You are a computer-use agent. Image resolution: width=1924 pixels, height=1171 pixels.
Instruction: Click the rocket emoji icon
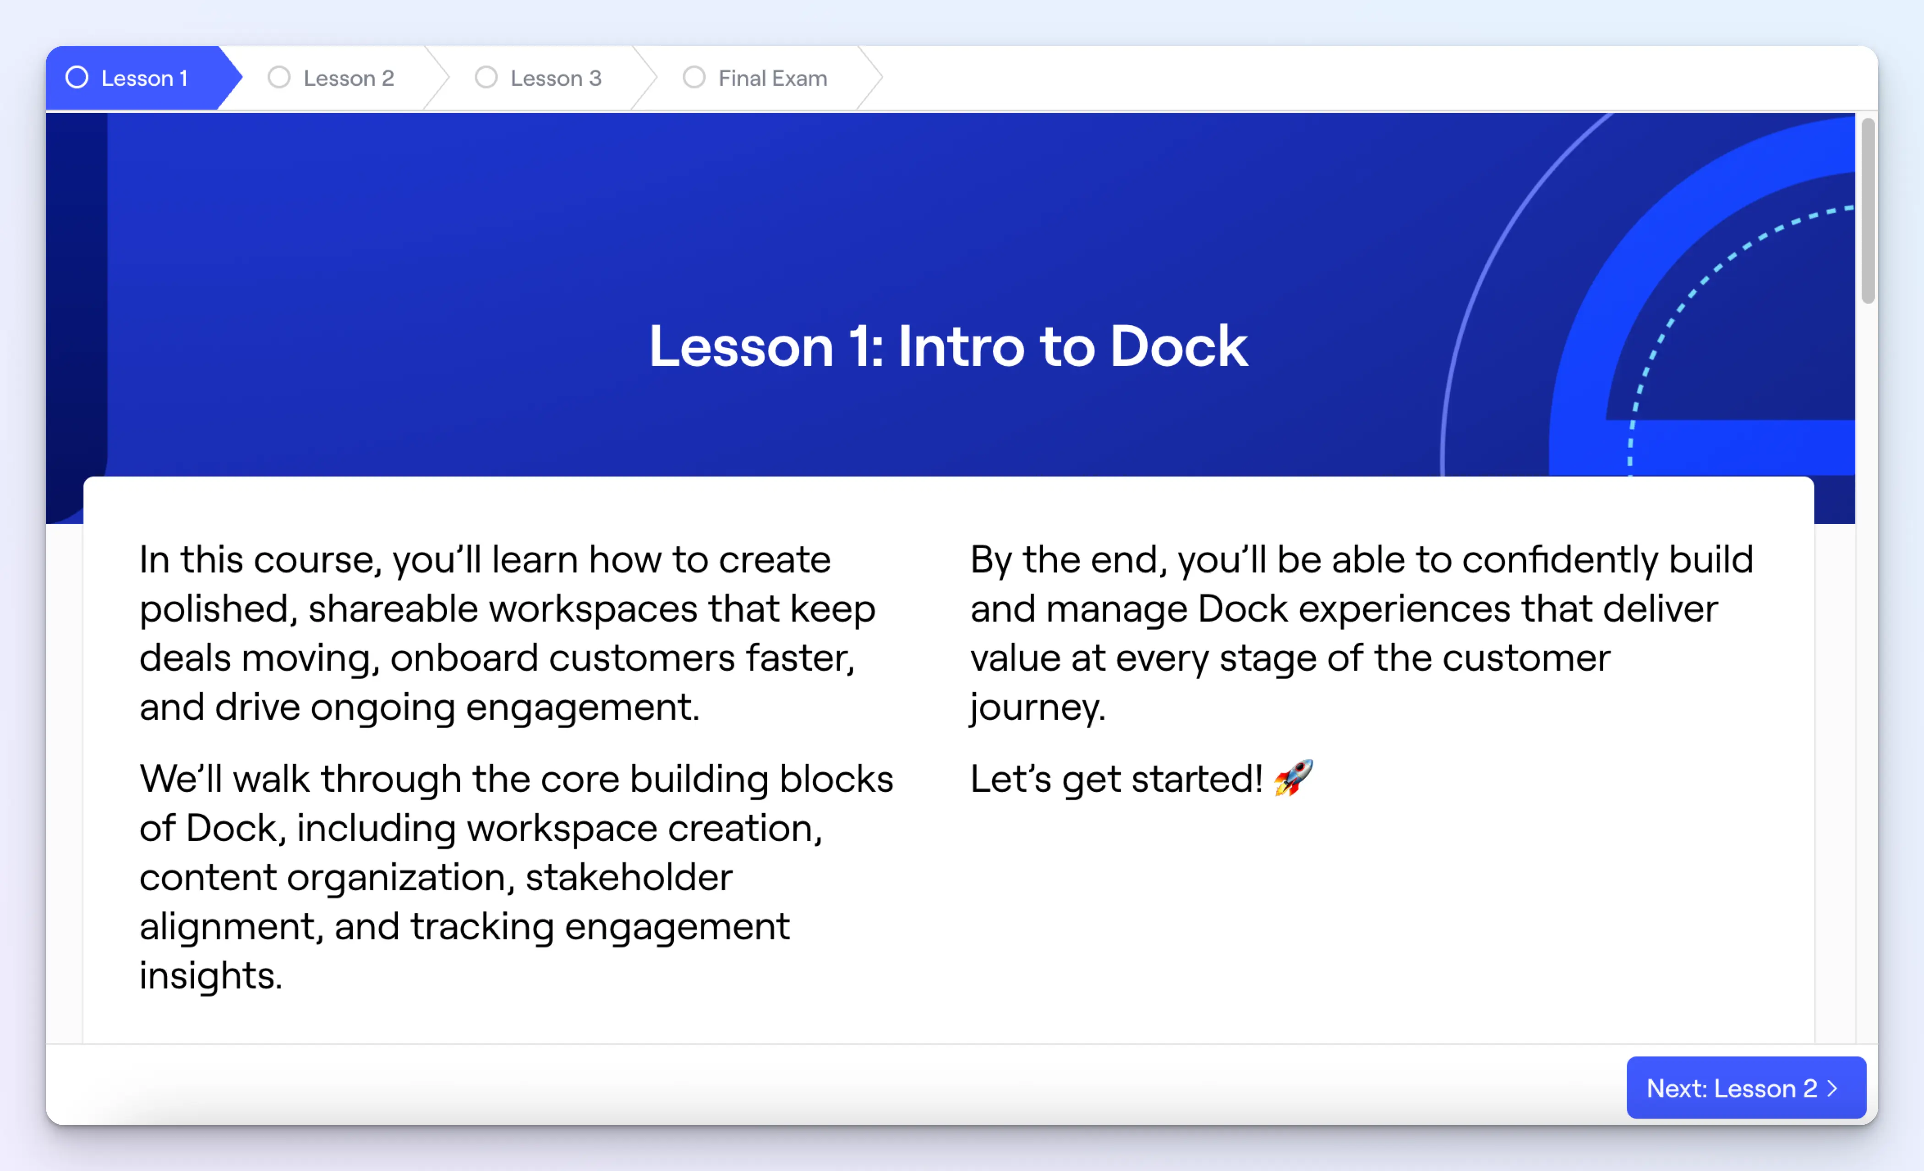click(x=1293, y=778)
